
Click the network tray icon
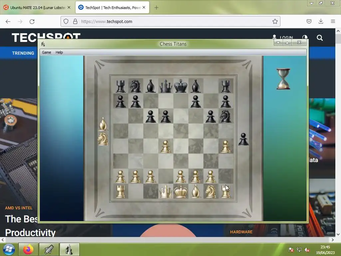click(299, 250)
